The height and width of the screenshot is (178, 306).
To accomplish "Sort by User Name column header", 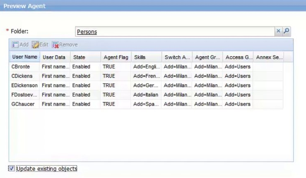I will coord(25,57).
